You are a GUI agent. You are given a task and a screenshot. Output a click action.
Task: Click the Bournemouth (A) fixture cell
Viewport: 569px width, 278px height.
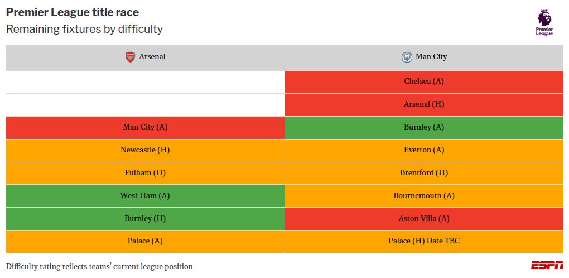click(x=424, y=196)
